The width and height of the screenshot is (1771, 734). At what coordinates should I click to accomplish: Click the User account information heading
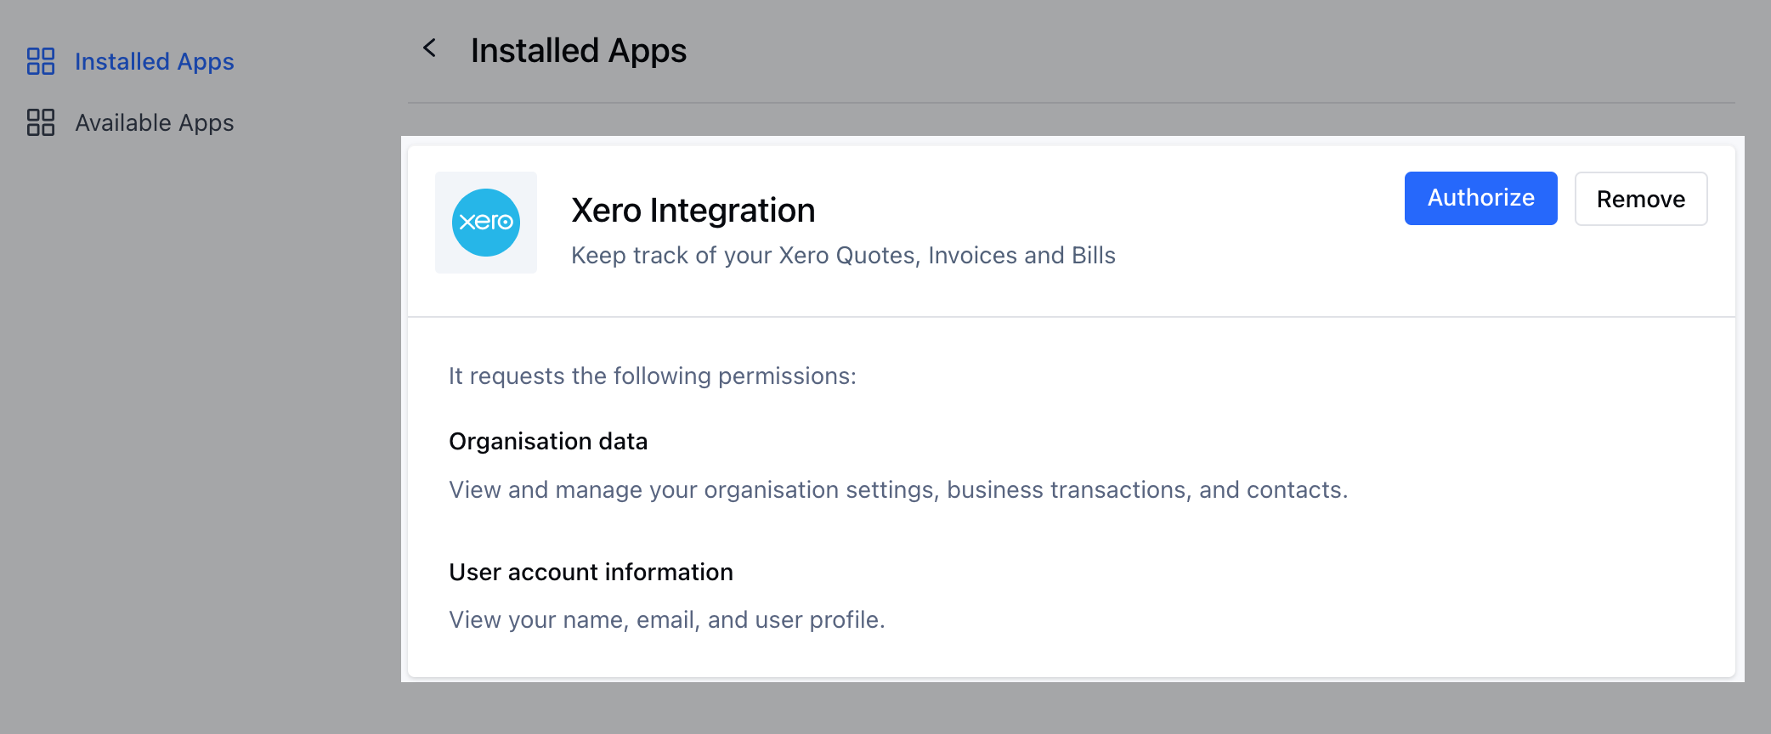[x=591, y=572]
